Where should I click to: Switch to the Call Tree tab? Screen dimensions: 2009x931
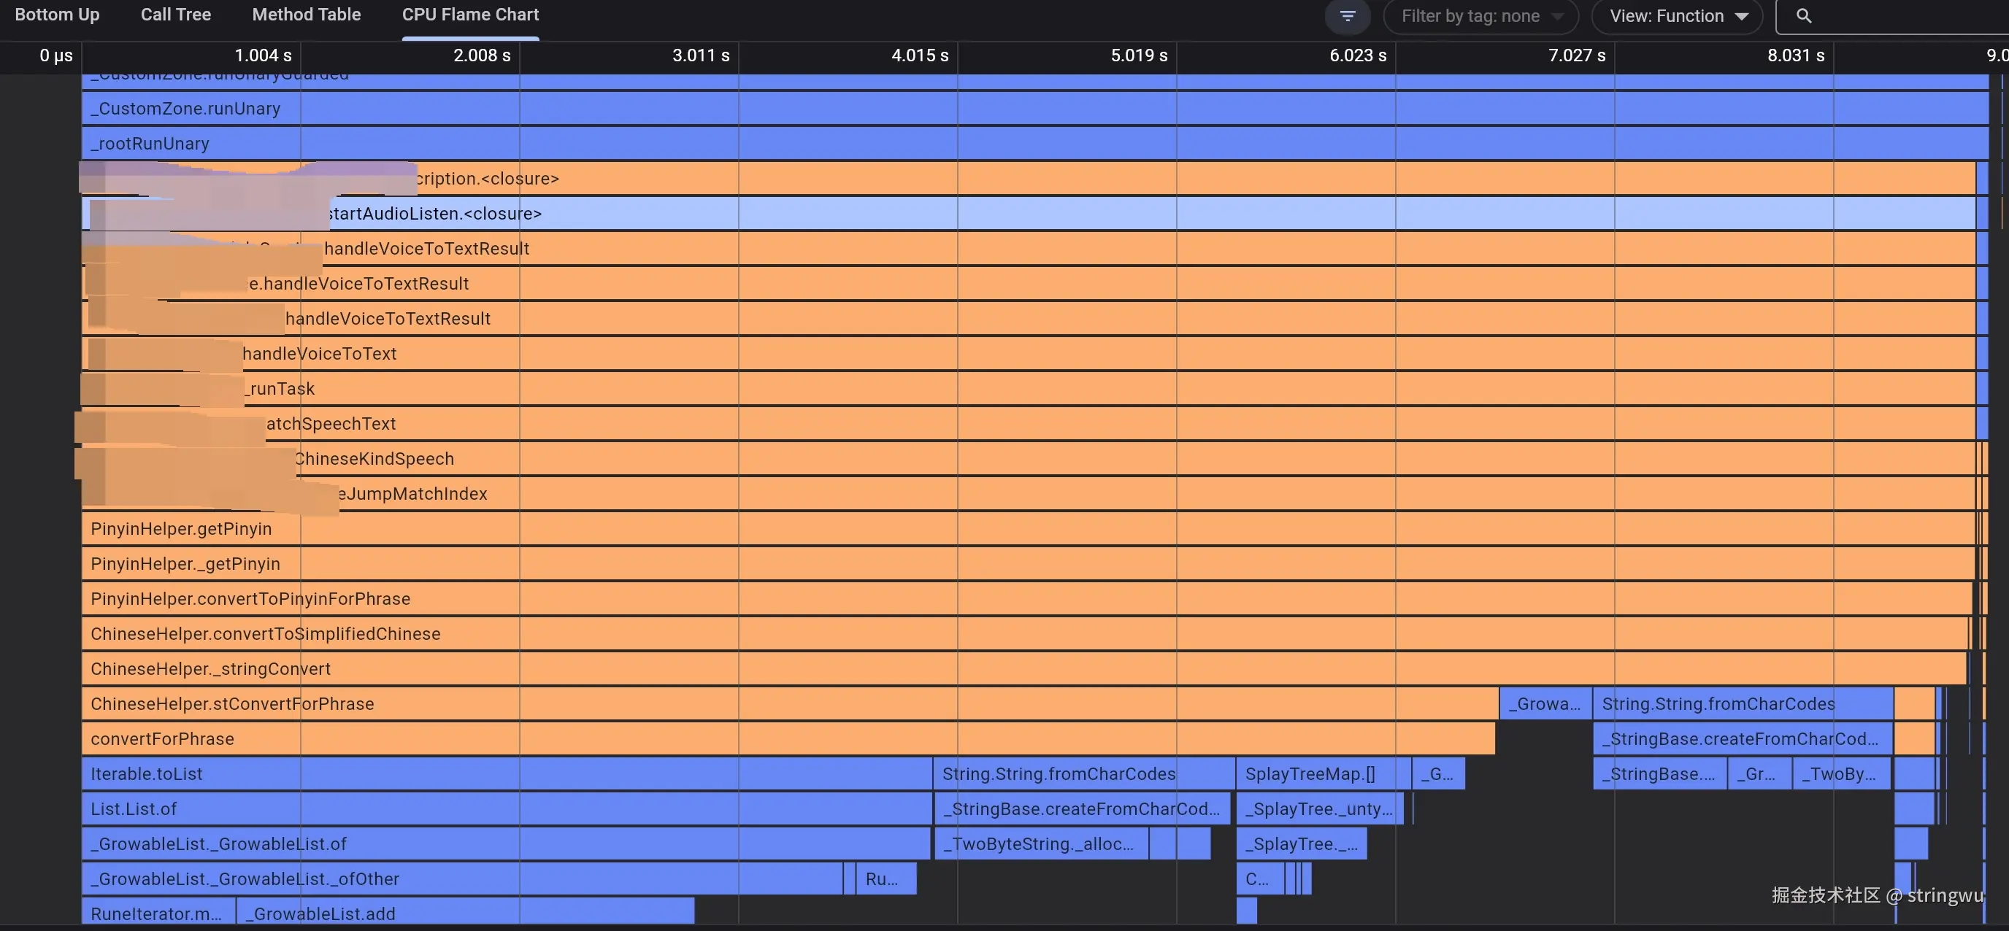pyautogui.click(x=175, y=15)
